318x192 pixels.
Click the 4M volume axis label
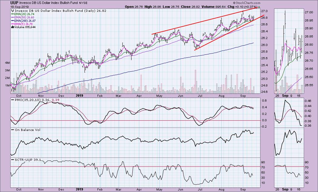(8, 63)
